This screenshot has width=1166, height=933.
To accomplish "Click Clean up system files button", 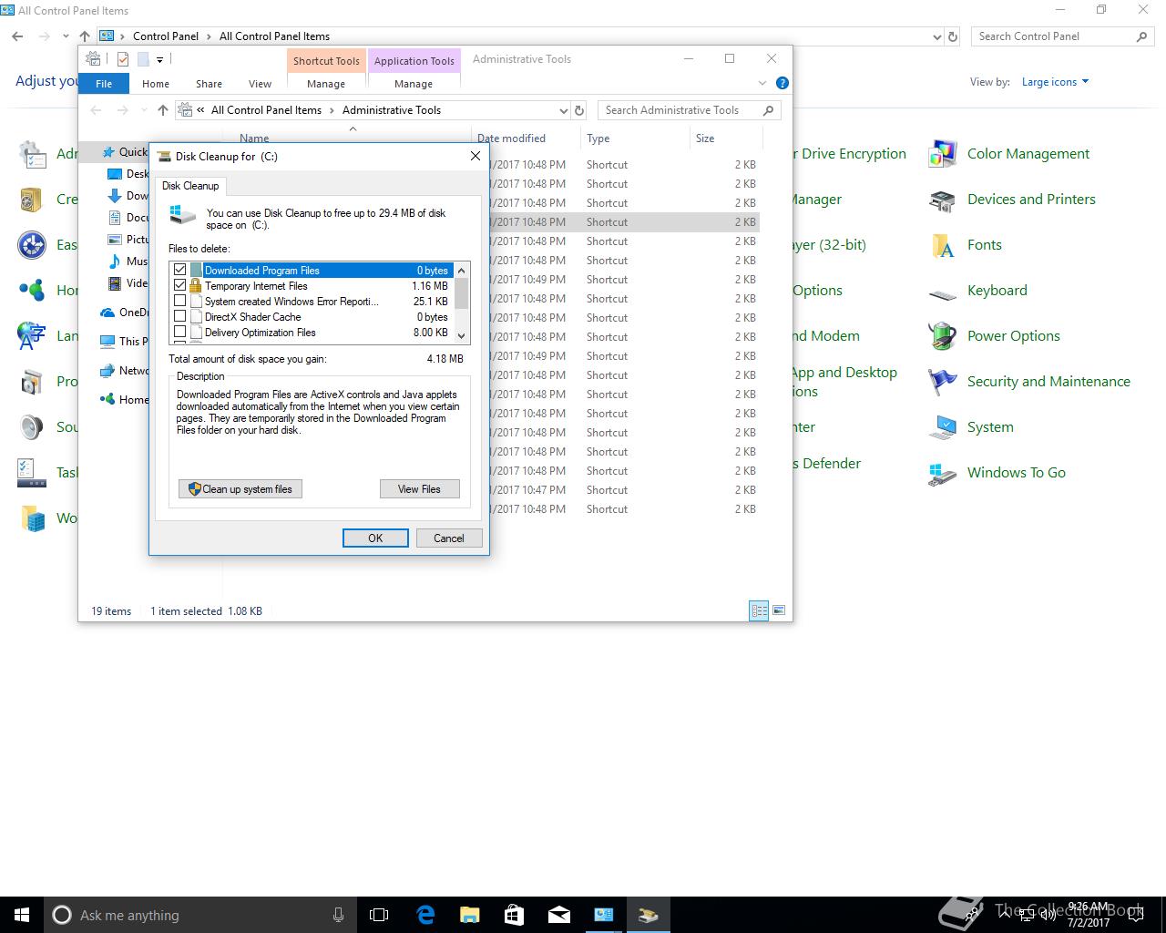I will coord(240,489).
